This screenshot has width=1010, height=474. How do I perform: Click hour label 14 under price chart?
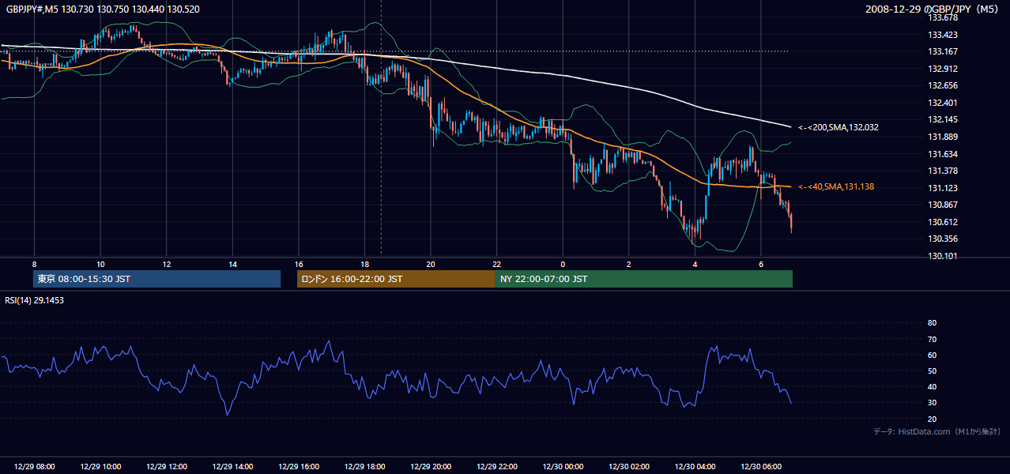(232, 264)
